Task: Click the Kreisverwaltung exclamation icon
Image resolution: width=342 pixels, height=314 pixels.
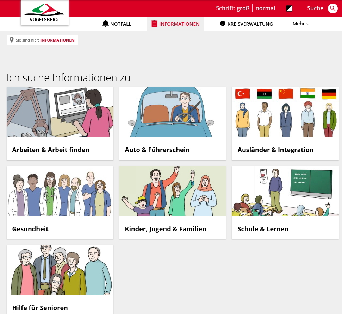Action: click(x=223, y=24)
